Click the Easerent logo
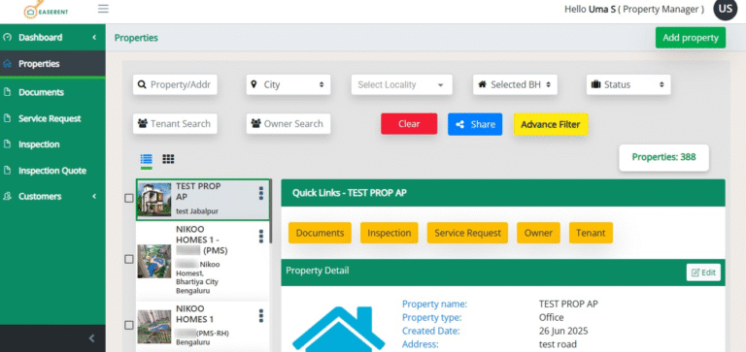746x352 pixels. (x=46, y=10)
